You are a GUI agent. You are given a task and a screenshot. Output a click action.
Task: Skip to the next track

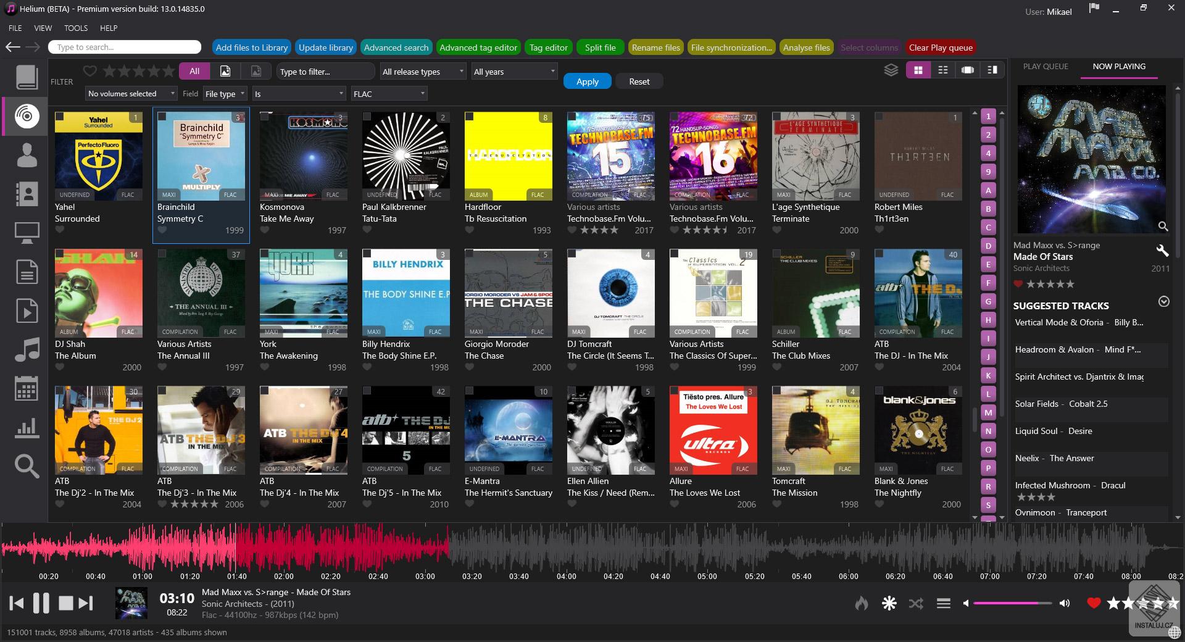pos(86,602)
